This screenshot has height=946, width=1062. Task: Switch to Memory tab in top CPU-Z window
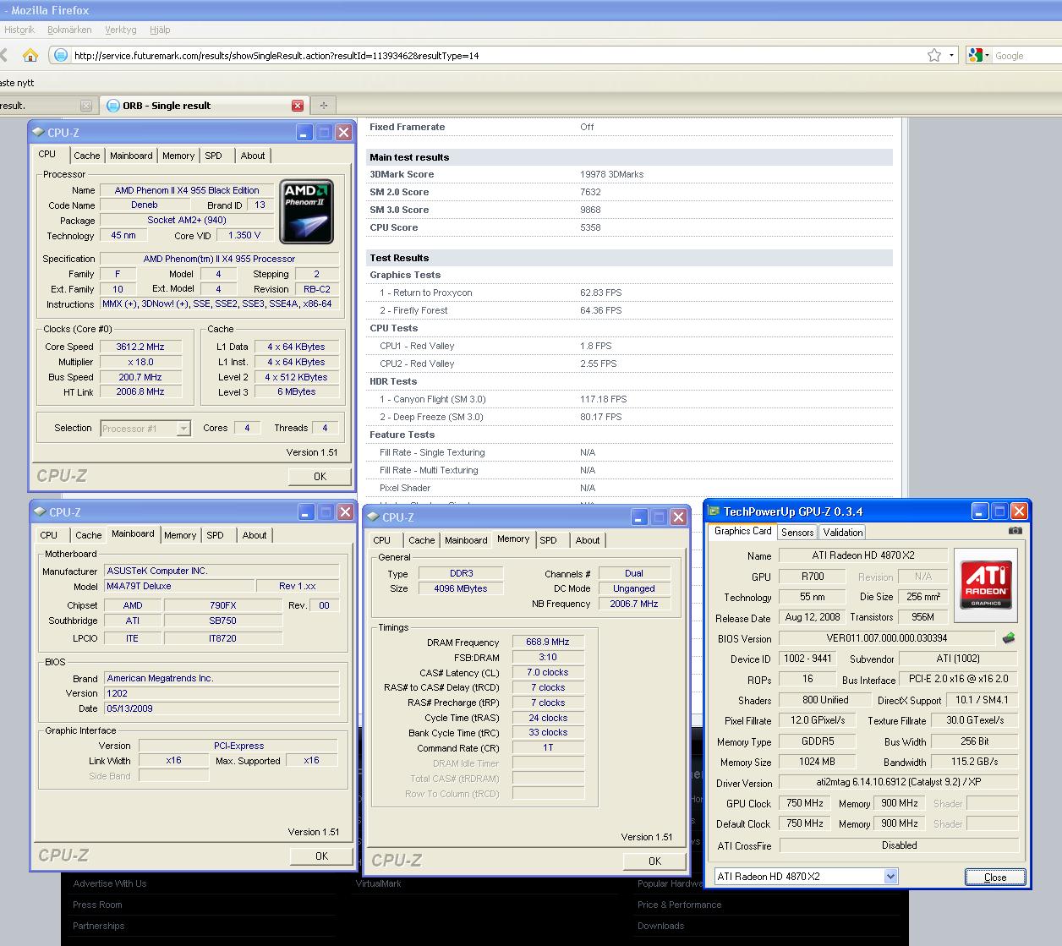(x=178, y=156)
